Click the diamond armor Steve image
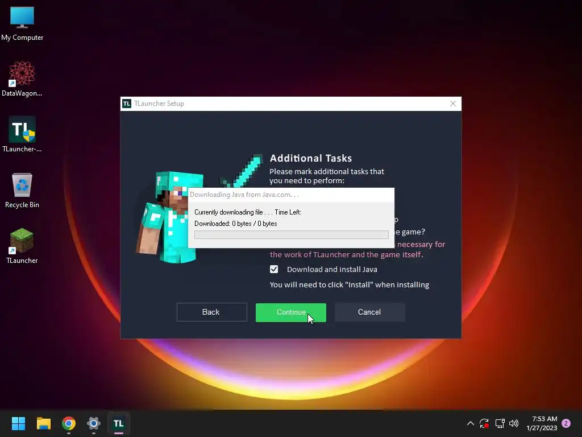Viewport: 582px width, 437px height. pyautogui.click(x=171, y=217)
